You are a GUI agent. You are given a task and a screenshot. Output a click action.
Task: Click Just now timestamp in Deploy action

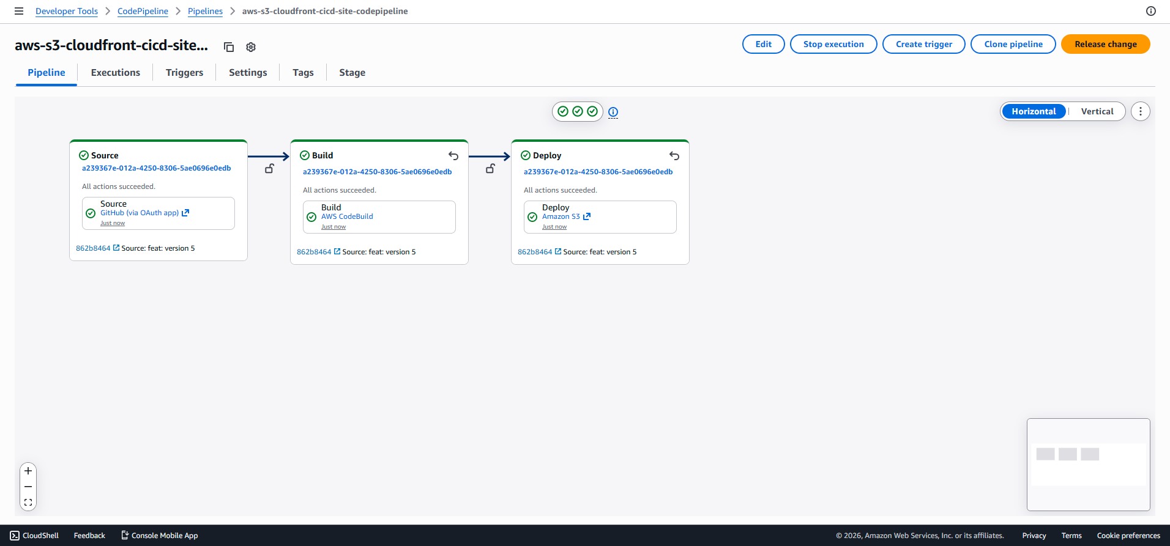pos(554,227)
